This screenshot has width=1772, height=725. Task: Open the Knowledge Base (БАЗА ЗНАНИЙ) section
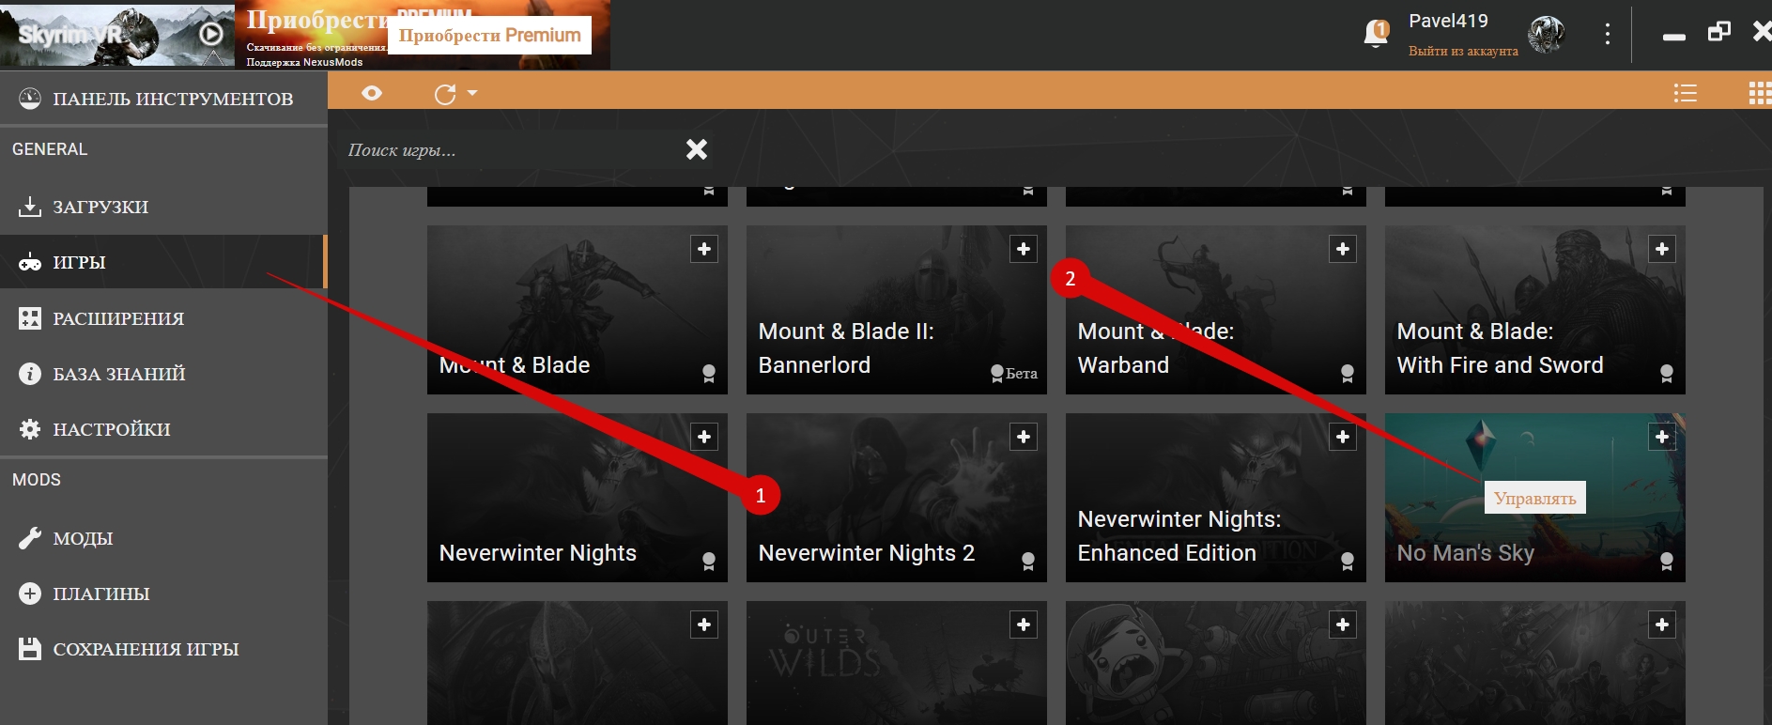[x=163, y=374]
